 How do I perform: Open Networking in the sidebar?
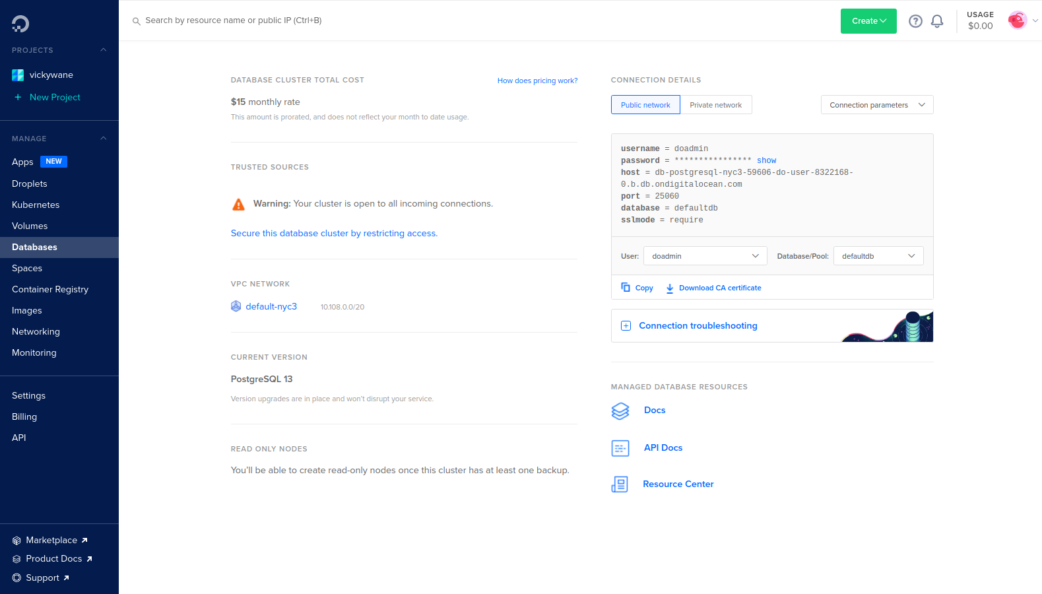36,332
